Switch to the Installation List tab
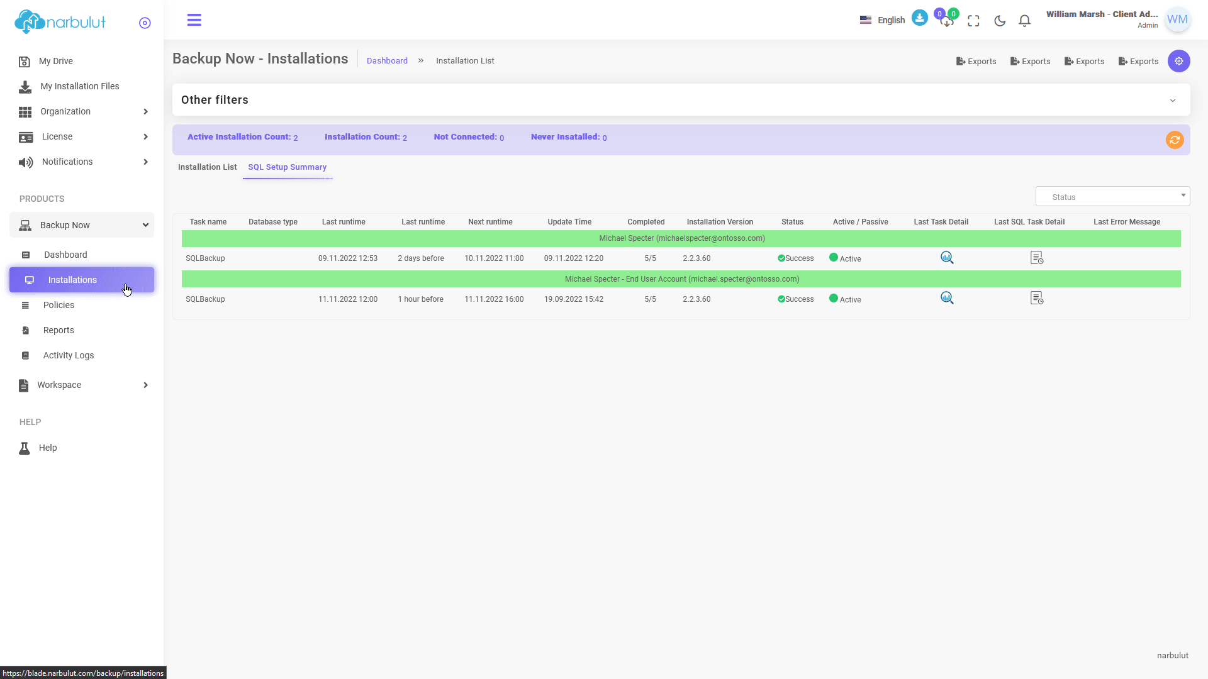The width and height of the screenshot is (1208, 679). 207,167
